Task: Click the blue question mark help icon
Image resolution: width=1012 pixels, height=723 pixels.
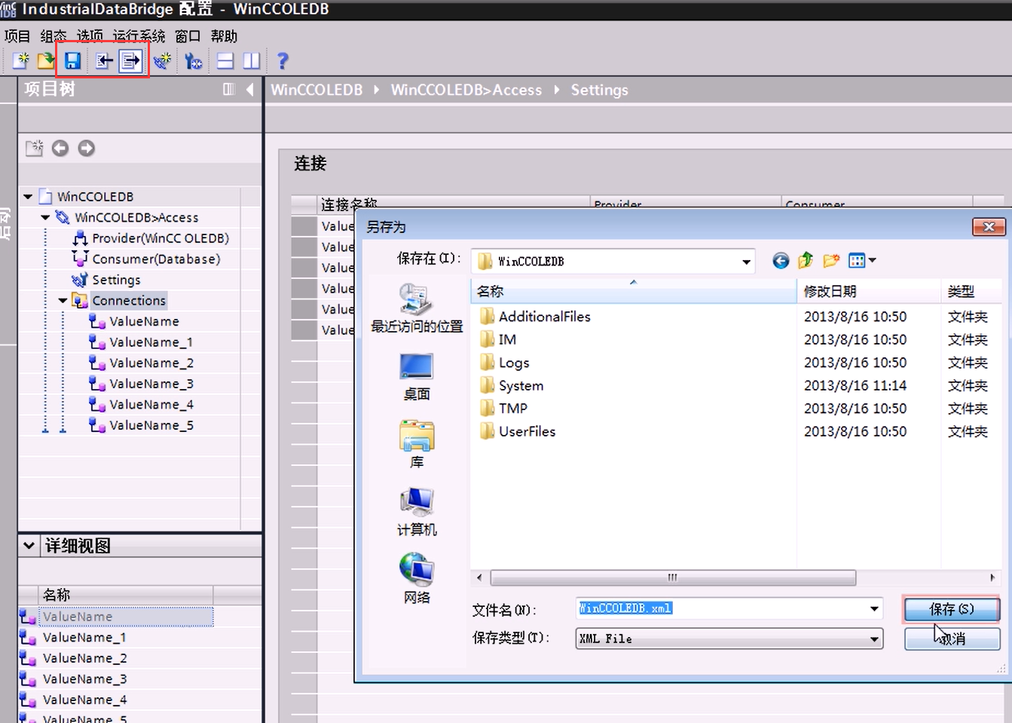Action: pyautogui.click(x=283, y=61)
